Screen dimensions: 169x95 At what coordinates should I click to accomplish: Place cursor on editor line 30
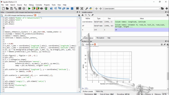point(40,28)
